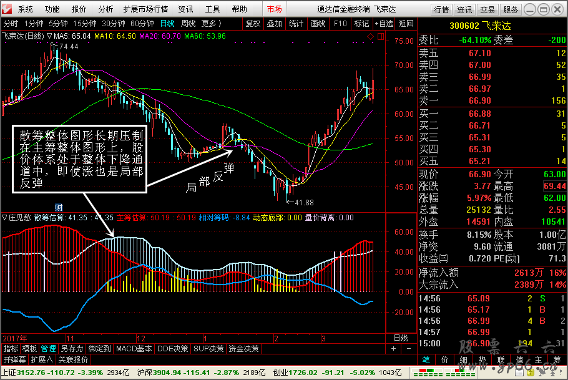This screenshot has height=380, width=568.
Task: Click the 买一 price 66.88
Action: pyautogui.click(x=479, y=114)
